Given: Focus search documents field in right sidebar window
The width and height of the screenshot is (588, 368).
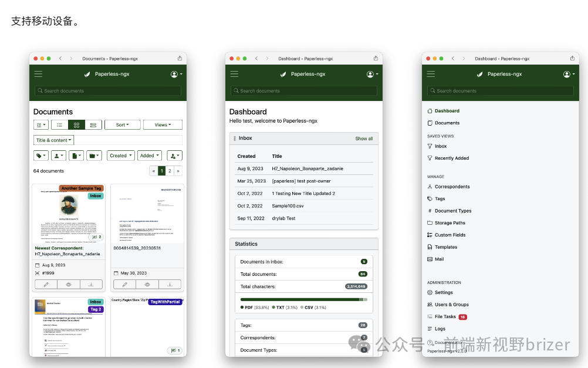Looking at the screenshot, I should click(501, 91).
